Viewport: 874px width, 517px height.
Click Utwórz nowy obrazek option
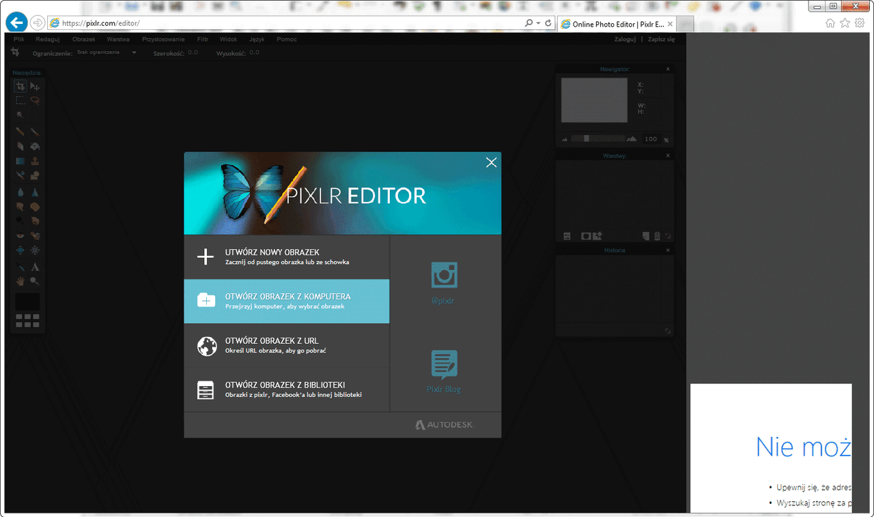287,256
